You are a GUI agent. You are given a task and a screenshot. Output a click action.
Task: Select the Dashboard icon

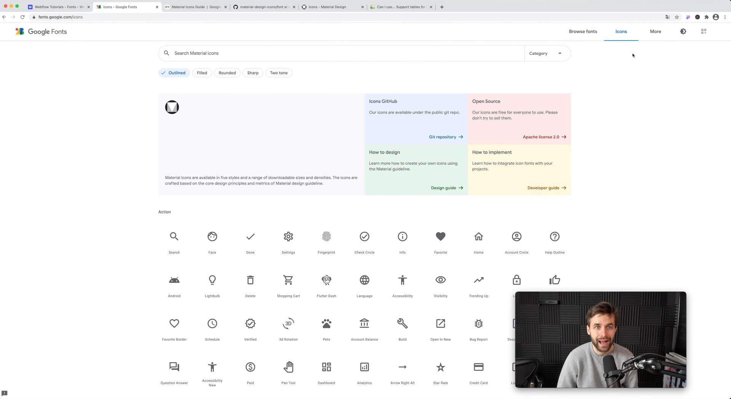pos(326,367)
